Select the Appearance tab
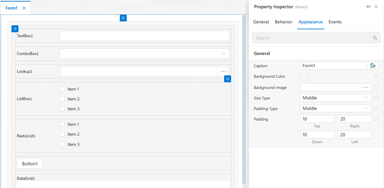The height and width of the screenshot is (188, 384). (x=310, y=22)
